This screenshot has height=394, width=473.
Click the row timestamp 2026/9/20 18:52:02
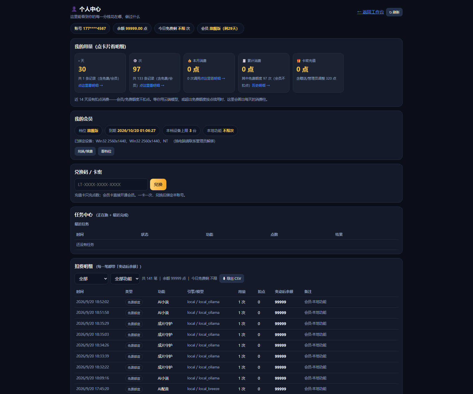93,302
